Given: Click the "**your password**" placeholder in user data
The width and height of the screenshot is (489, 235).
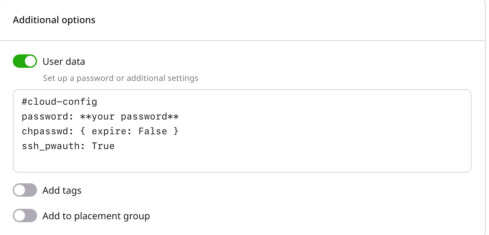Looking at the screenshot, I should pyautogui.click(x=129, y=116).
